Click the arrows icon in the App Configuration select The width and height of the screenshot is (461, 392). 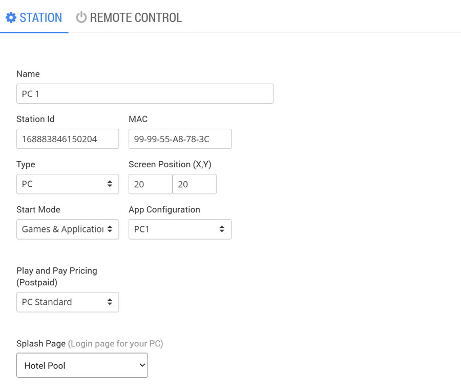222,229
